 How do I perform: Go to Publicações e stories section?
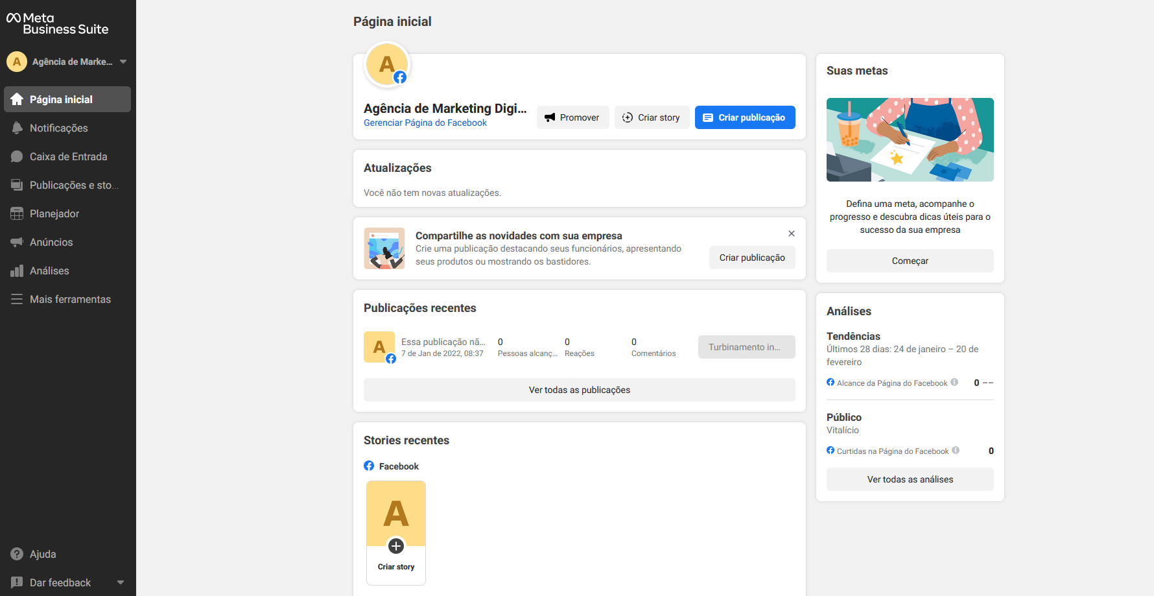[73, 185]
